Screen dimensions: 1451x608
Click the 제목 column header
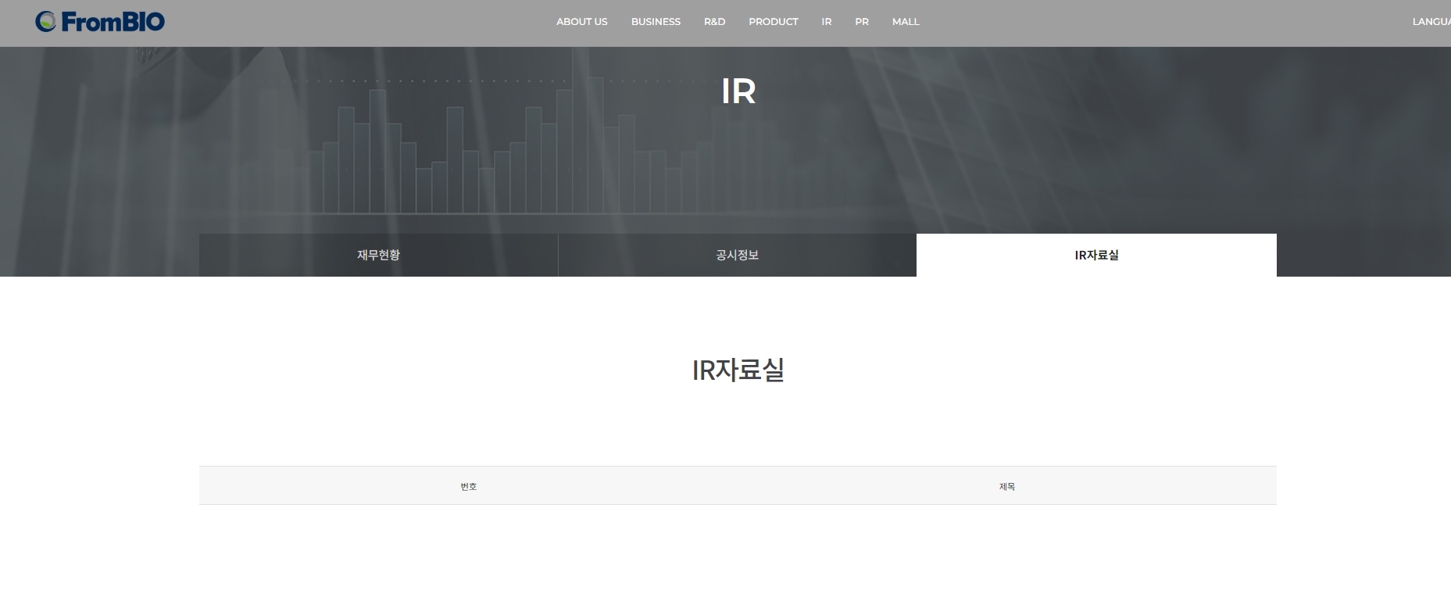pyautogui.click(x=1006, y=486)
